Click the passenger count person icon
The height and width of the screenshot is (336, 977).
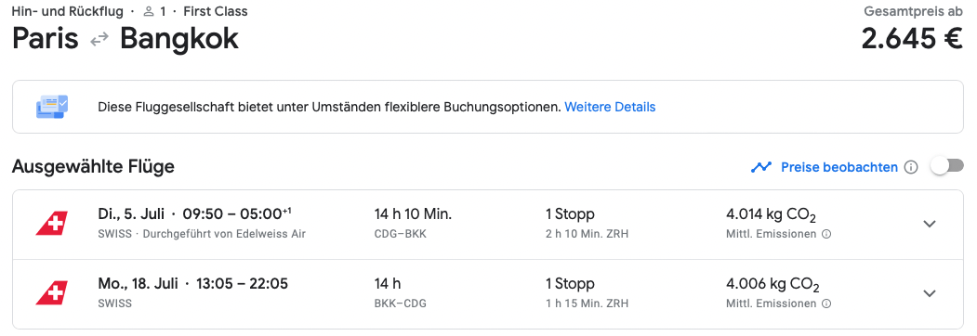pyautogui.click(x=149, y=11)
